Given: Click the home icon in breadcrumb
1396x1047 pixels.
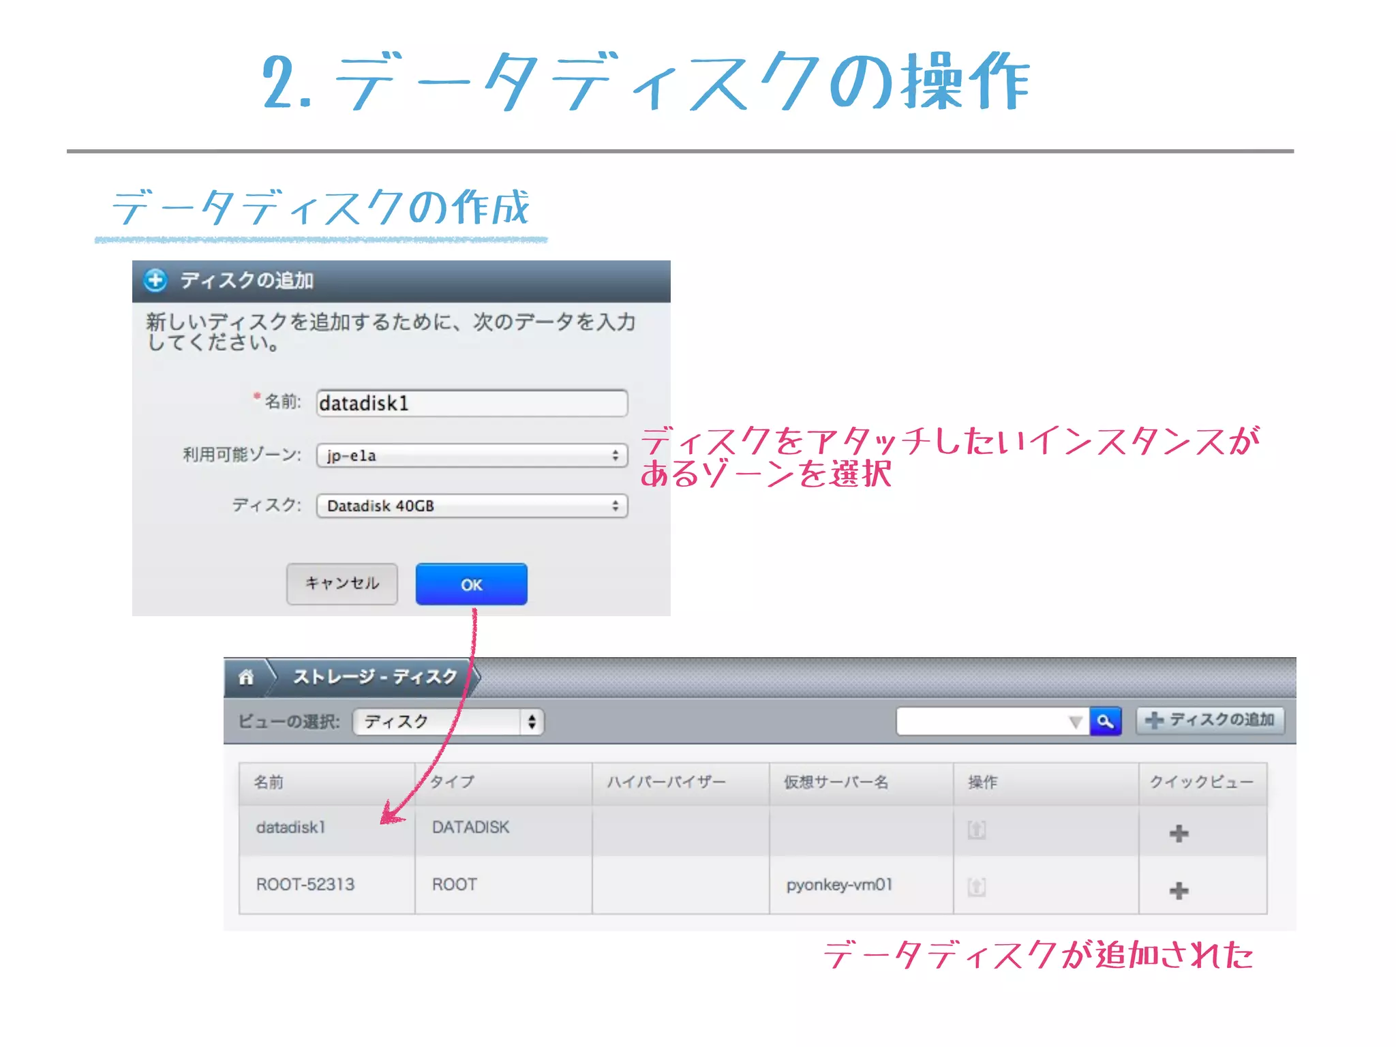Looking at the screenshot, I should tap(246, 677).
